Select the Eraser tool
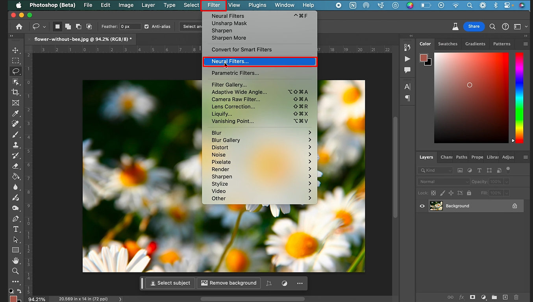The width and height of the screenshot is (533, 302). click(15, 166)
